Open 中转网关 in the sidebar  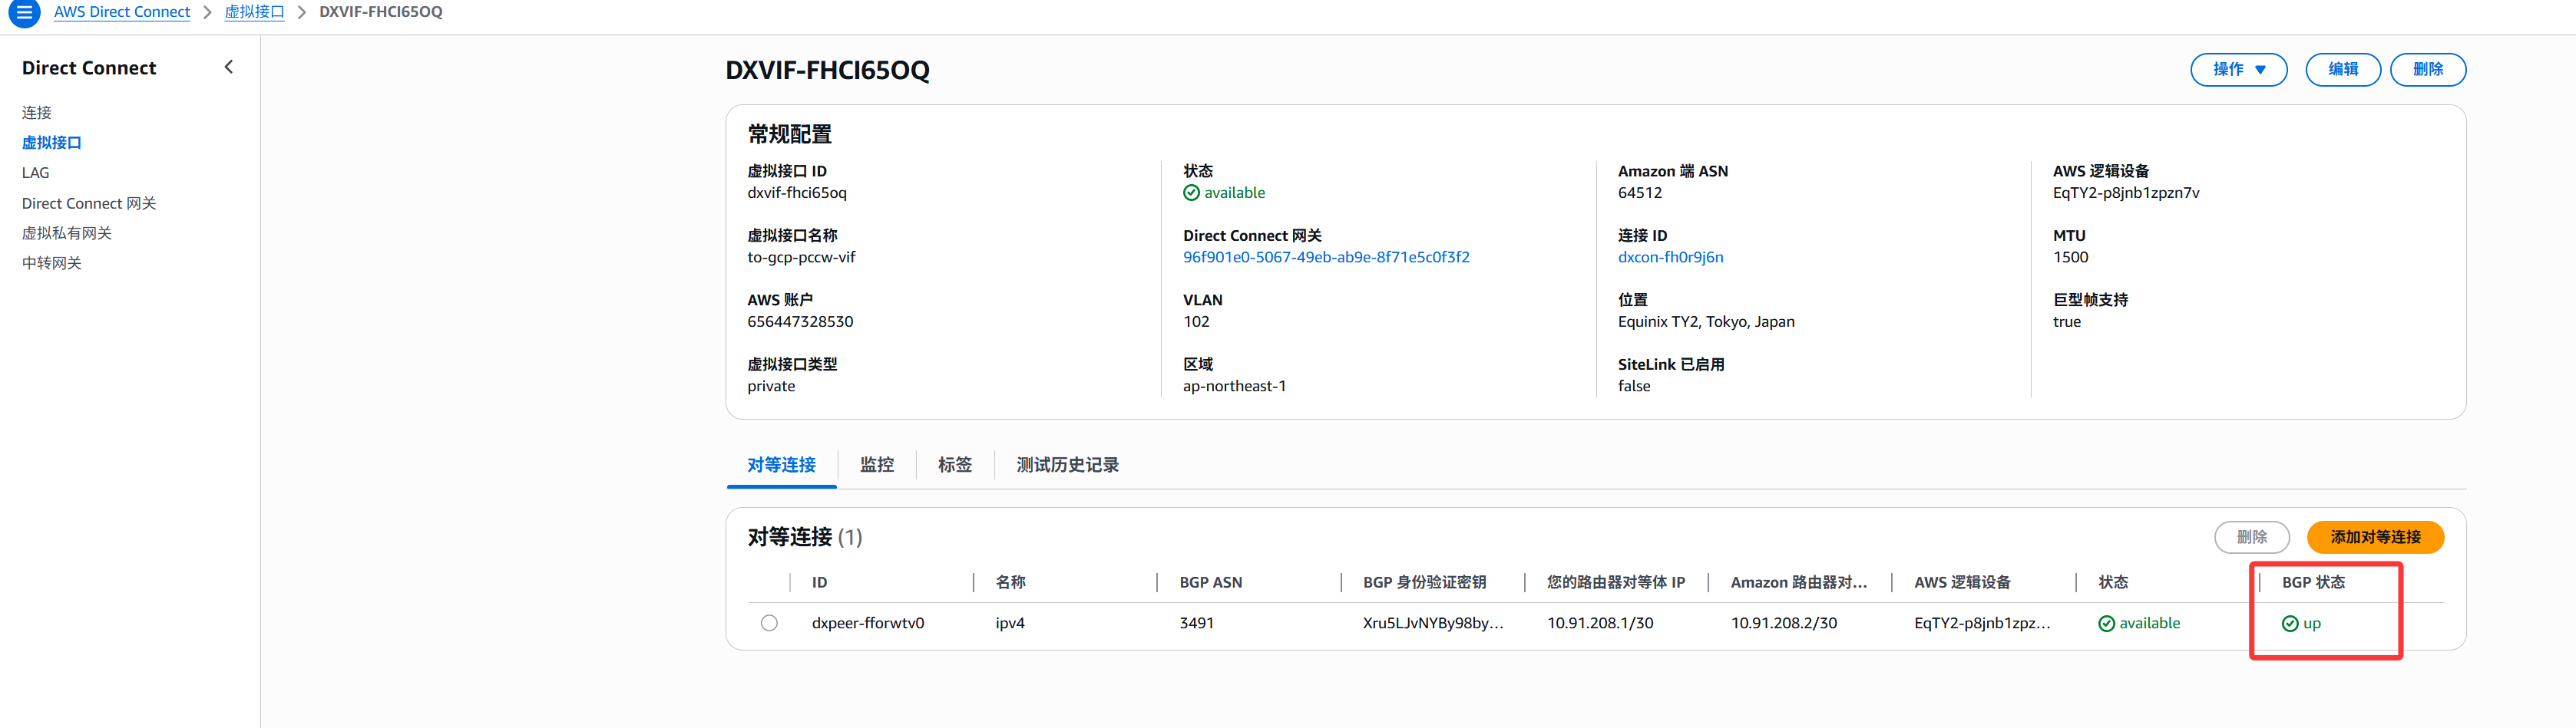click(x=52, y=262)
